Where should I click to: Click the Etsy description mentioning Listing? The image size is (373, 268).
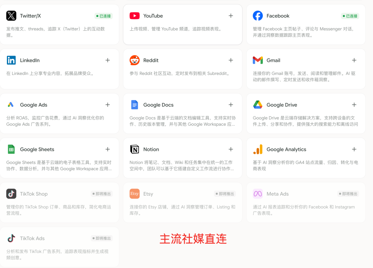click(182, 210)
